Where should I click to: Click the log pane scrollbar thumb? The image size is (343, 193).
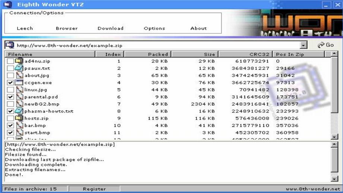pyautogui.click(x=334, y=160)
